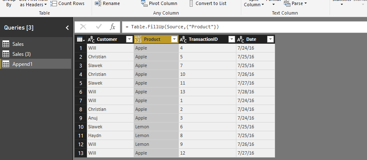Click the Slawek cell in row 3

pos(110,65)
